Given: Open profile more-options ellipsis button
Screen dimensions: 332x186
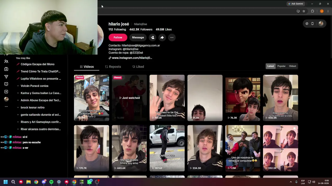Looking at the screenshot, I should [x=172, y=37].
